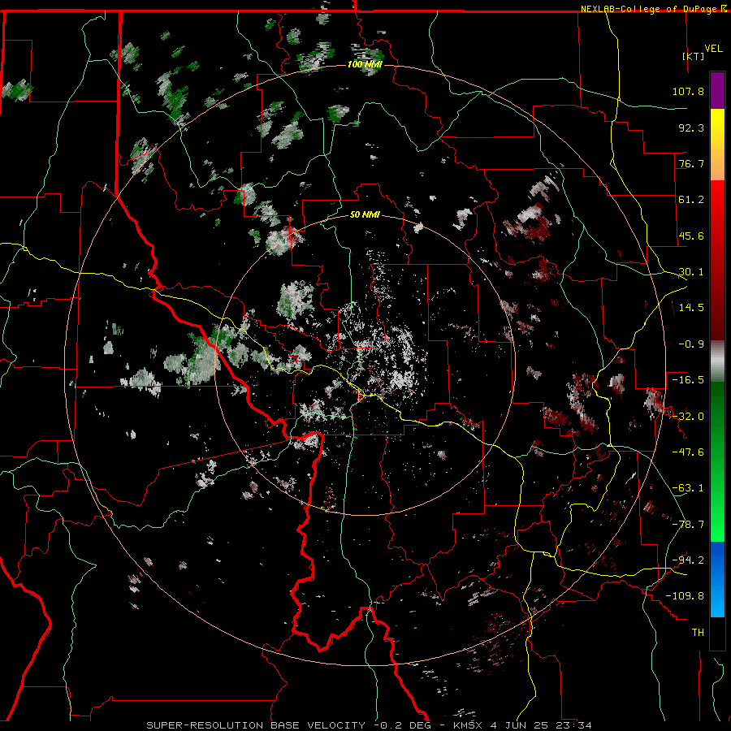Select the -78.7 scale value

(688, 525)
